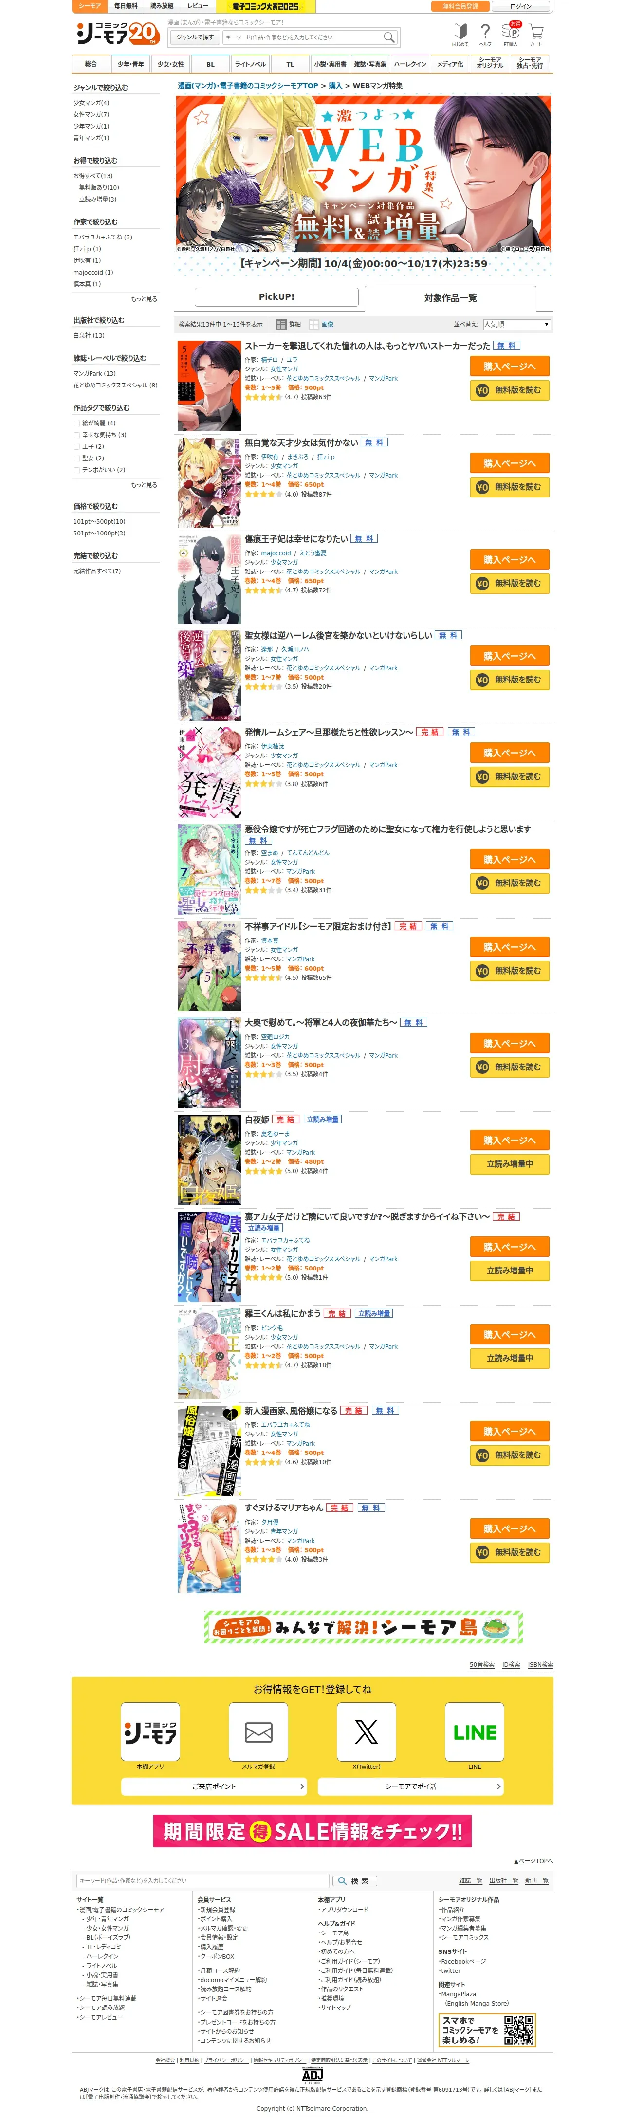Open the 並べ替え 人気順 sort dropdown
The image size is (625, 2117).
coord(516,325)
